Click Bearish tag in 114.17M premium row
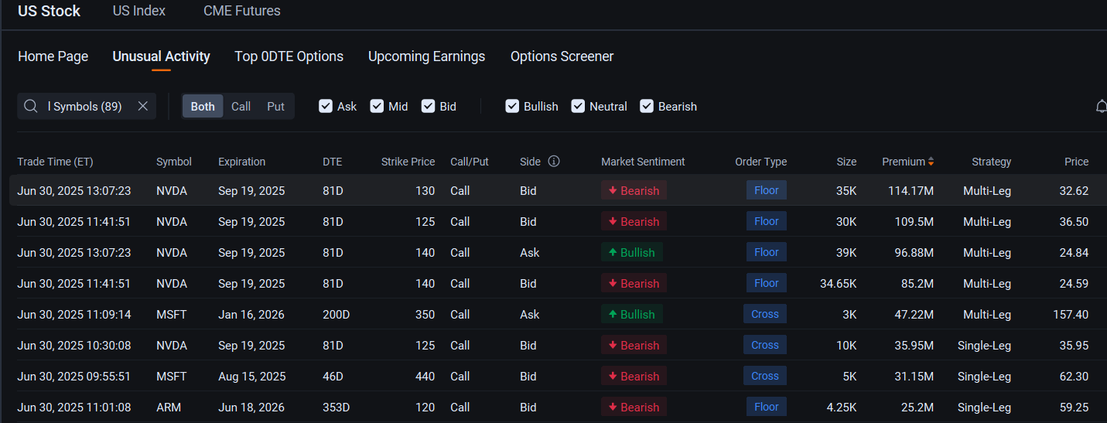The image size is (1107, 423). pyautogui.click(x=634, y=190)
